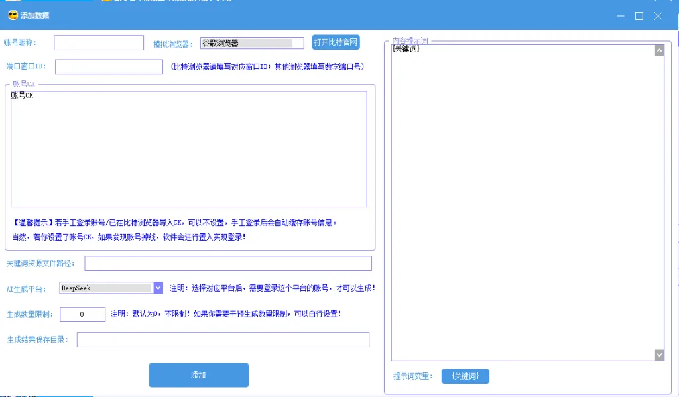This screenshot has height=397, width=679.
Task: Click the prompt box scroll up arrow
Action: (x=659, y=50)
